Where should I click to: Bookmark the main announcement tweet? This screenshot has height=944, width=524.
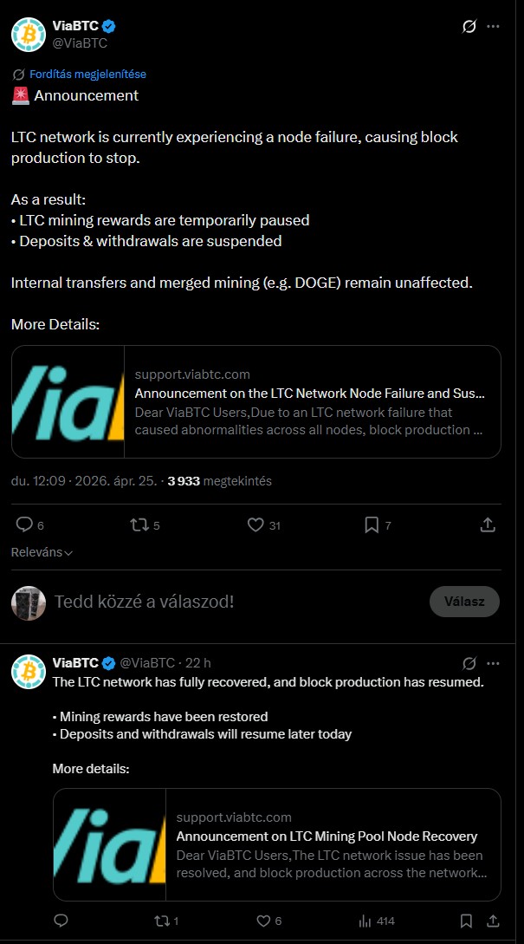(372, 524)
